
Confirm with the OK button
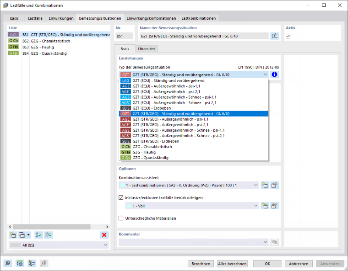point(267,264)
